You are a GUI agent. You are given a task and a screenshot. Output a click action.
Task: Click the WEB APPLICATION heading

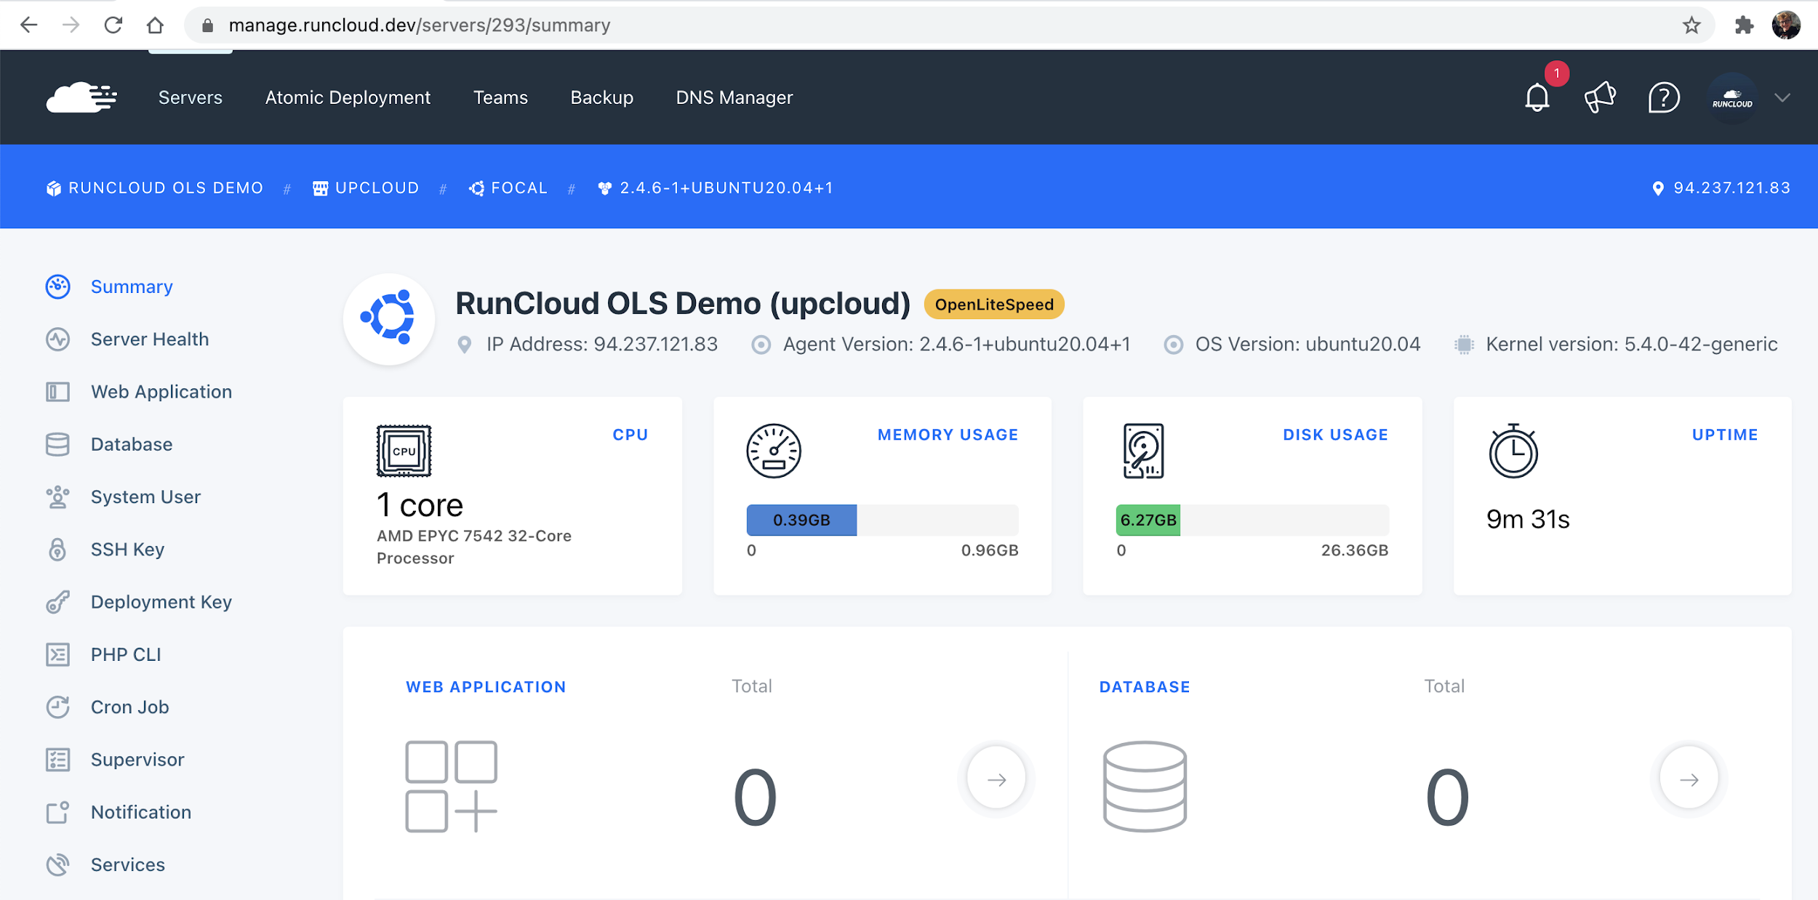pyautogui.click(x=486, y=686)
